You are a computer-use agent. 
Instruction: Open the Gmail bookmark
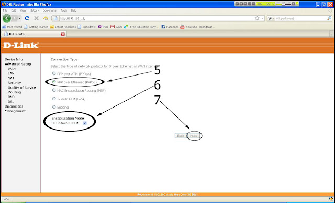116,27
